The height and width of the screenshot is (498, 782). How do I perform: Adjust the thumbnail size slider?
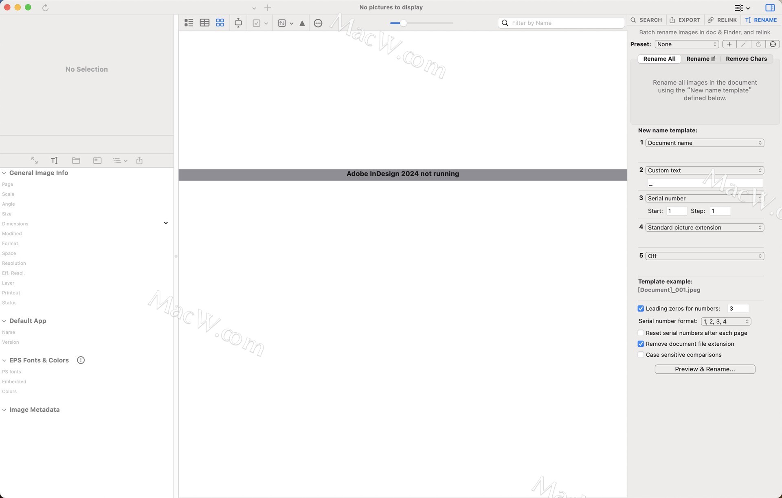click(403, 23)
